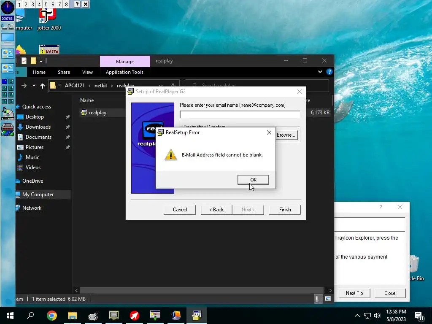Switch Explorer to the large icons view

tap(327, 299)
